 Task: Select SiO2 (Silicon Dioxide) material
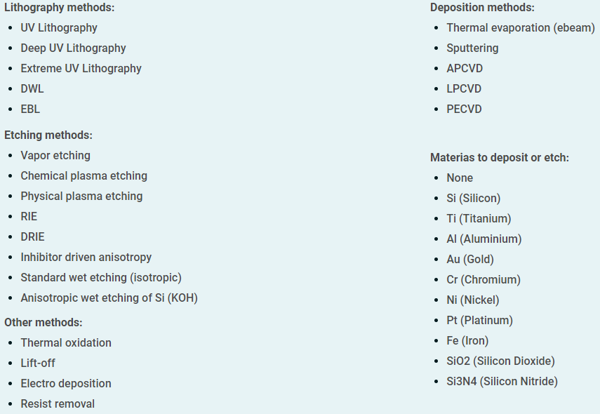click(501, 361)
